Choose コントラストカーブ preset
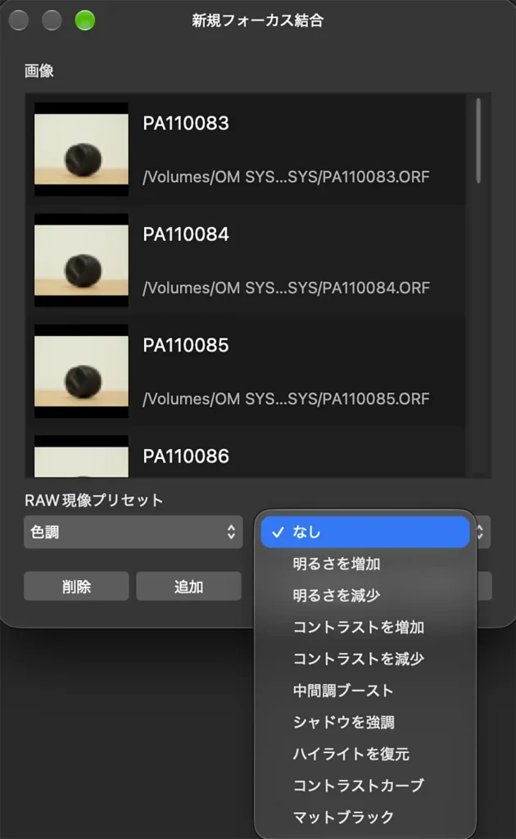Viewport: 516px width, 839px height. point(365,786)
